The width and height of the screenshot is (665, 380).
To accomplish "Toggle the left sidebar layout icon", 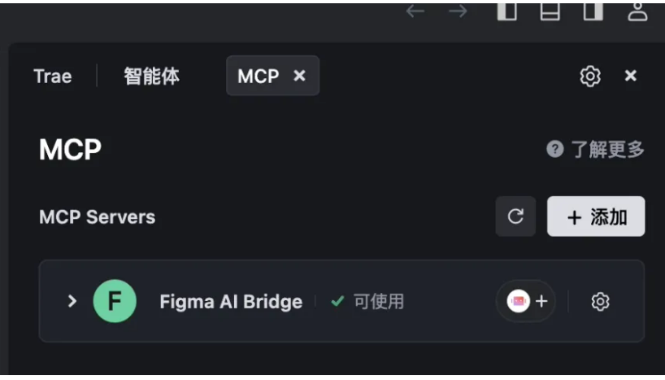I will [x=506, y=11].
